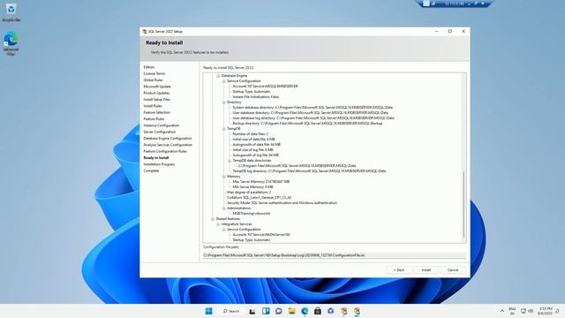Select the TempDB log directory row

[309, 171]
